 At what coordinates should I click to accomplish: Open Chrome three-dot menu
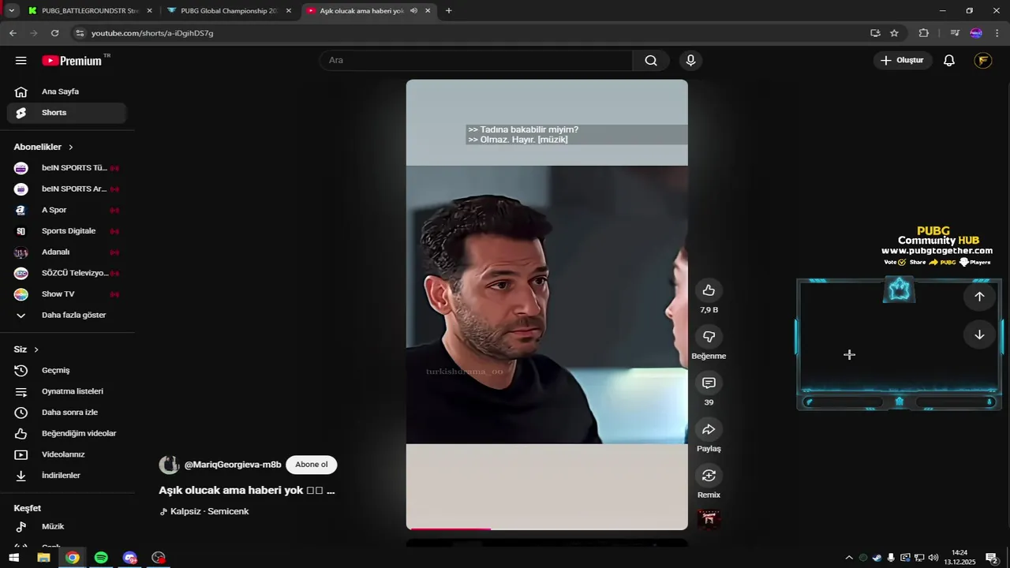point(997,33)
